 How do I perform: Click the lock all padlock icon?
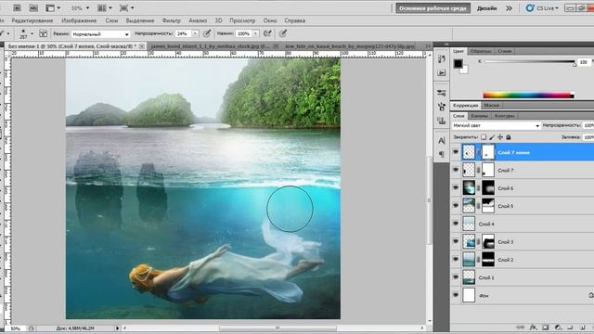(x=509, y=137)
